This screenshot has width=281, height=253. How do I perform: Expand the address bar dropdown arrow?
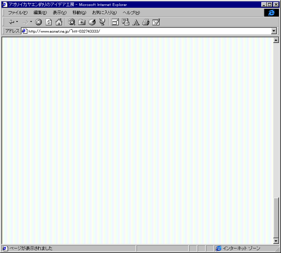pos(274,31)
